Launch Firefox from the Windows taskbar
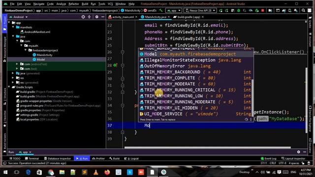 tap(107, 172)
